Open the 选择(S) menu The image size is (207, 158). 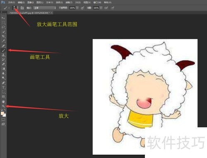pos(59,2)
